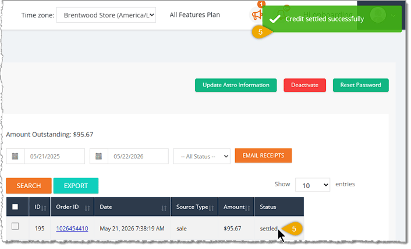Click the date cell May 21, 2026 7:38:19 AM
Image resolution: width=411 pixels, height=249 pixels.
[132, 229]
